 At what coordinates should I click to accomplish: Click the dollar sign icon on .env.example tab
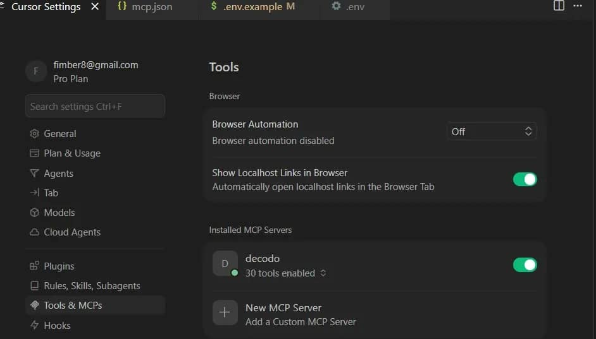[214, 6]
